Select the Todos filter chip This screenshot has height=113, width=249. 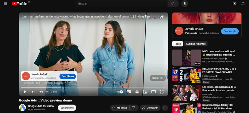178,44
